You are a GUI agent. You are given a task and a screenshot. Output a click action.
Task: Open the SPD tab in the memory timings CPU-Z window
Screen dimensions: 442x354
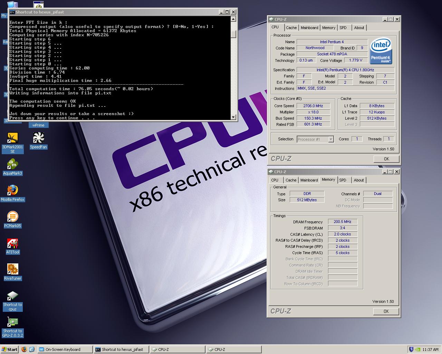click(x=343, y=180)
